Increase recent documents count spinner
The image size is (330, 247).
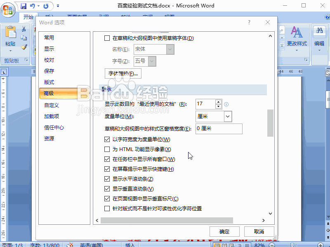tap(219, 102)
